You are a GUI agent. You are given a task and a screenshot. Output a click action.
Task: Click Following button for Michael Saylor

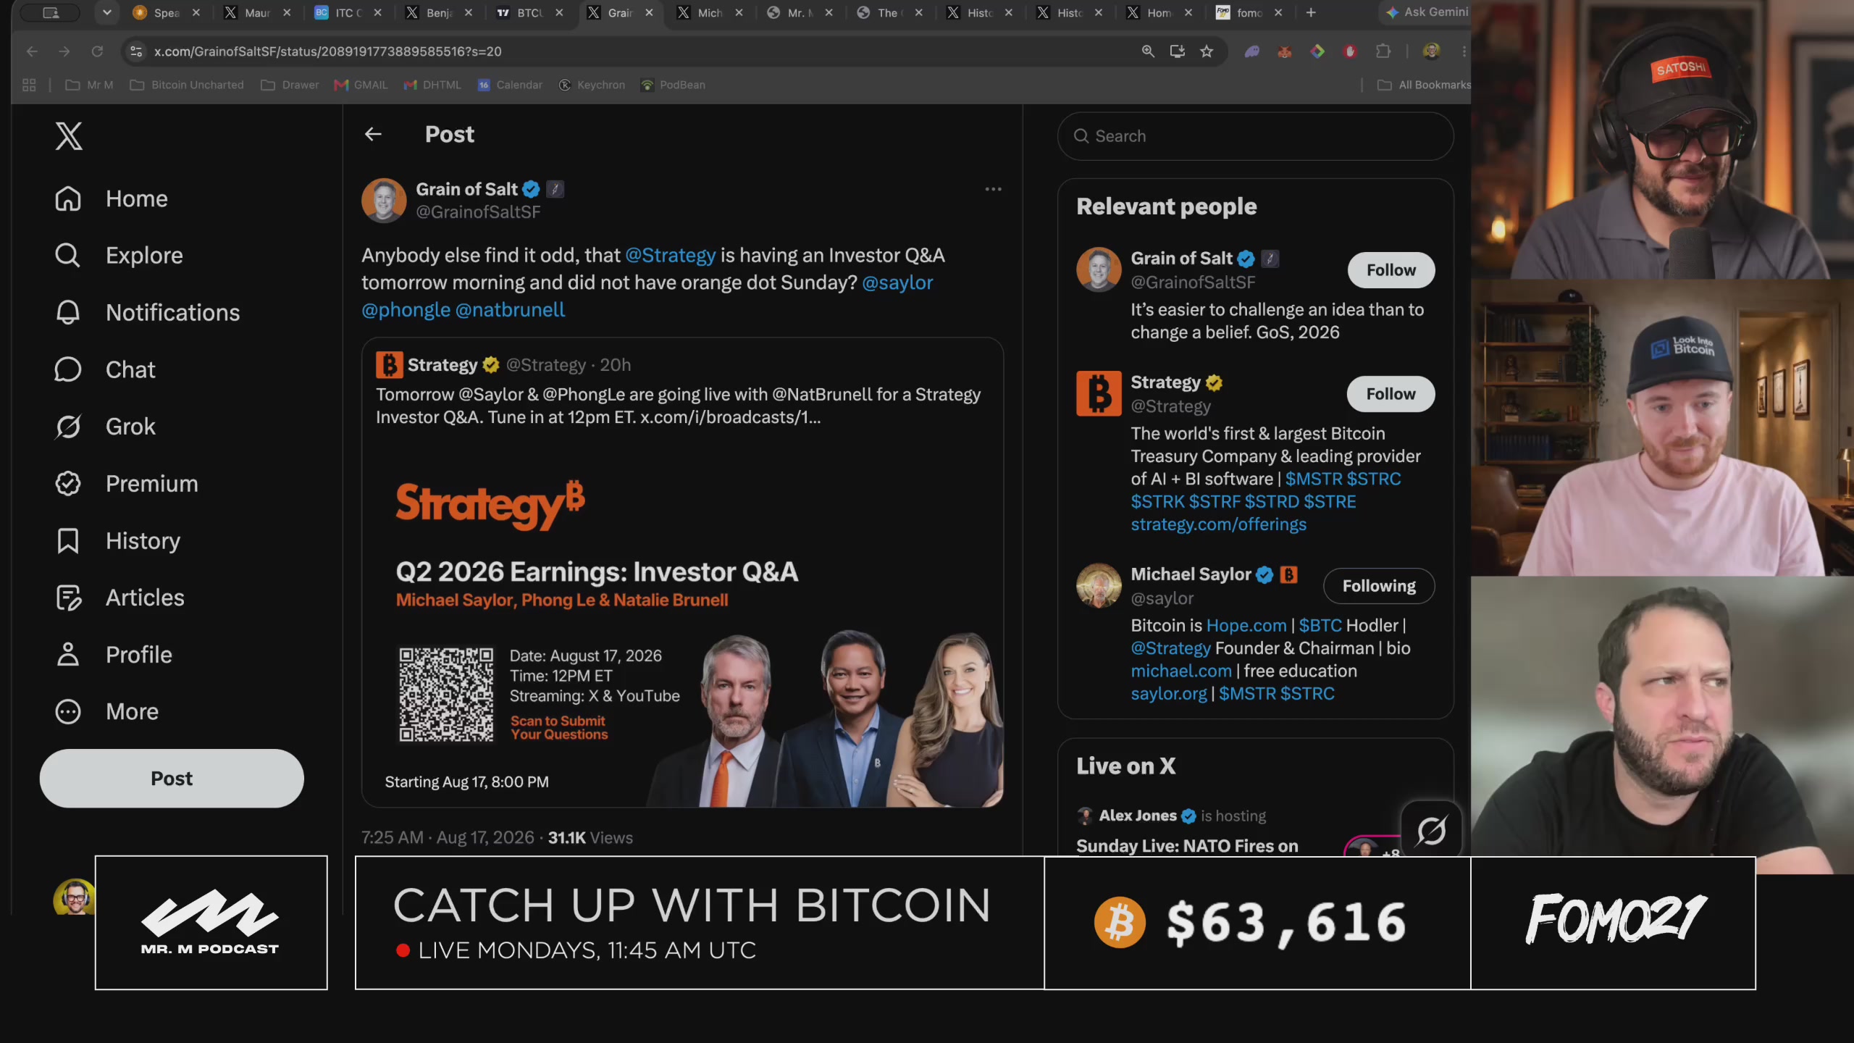(x=1379, y=586)
